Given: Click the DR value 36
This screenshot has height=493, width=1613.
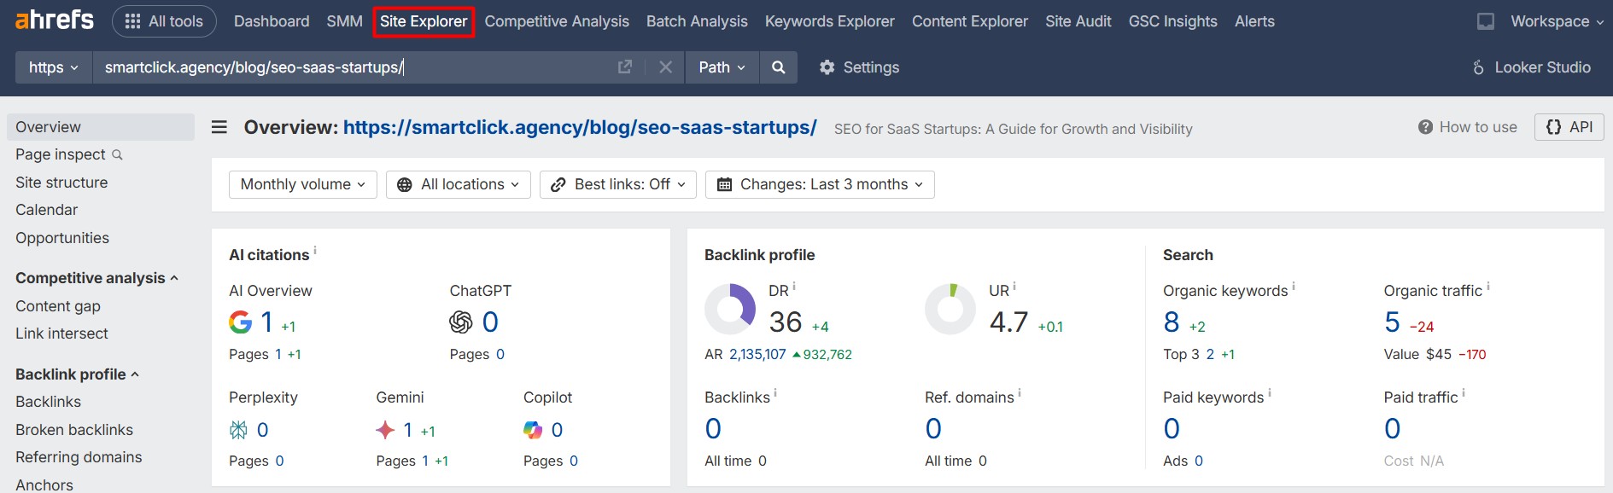Looking at the screenshot, I should tap(786, 322).
